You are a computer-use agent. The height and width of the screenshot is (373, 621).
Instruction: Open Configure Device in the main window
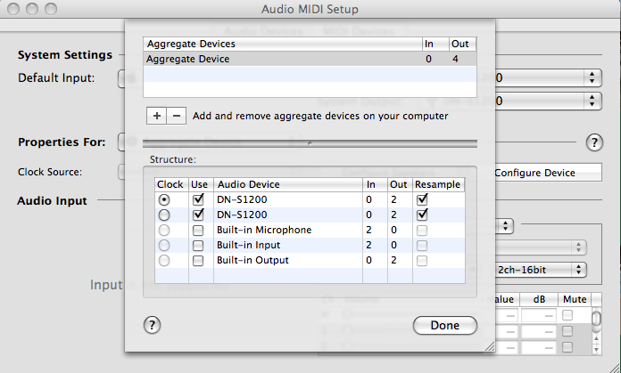coord(548,173)
